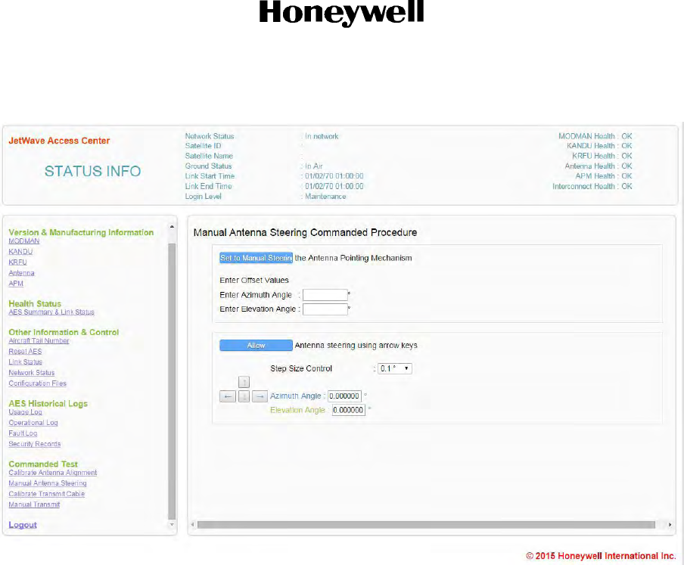This screenshot has width=684, height=565.
Task: Click Login Level Maintenance value
Action: pos(325,197)
